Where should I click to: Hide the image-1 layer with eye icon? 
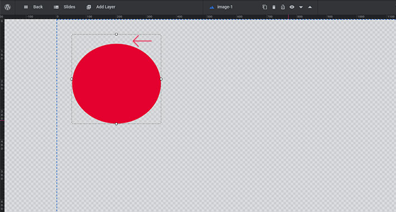pyautogui.click(x=292, y=7)
